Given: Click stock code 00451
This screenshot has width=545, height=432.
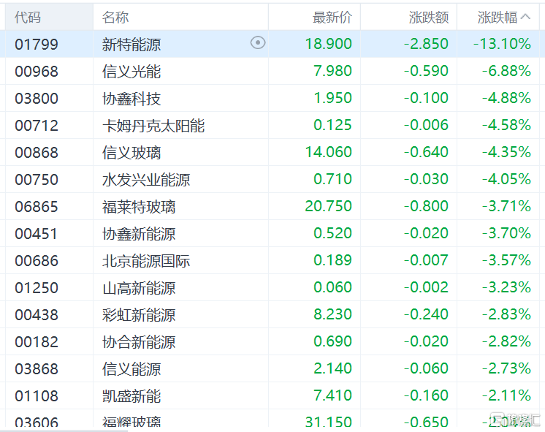Looking at the screenshot, I should [36, 233].
